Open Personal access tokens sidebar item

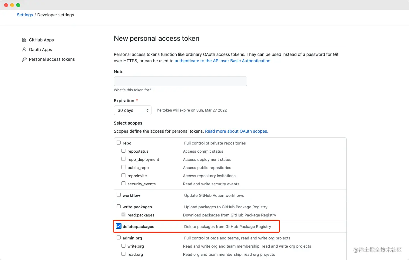(x=52, y=59)
